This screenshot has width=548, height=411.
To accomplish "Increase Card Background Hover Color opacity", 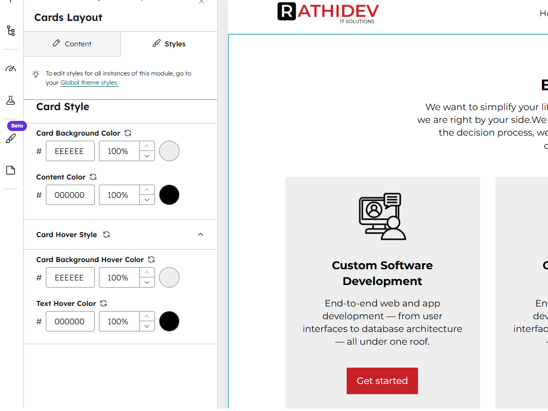I will 147,273.
